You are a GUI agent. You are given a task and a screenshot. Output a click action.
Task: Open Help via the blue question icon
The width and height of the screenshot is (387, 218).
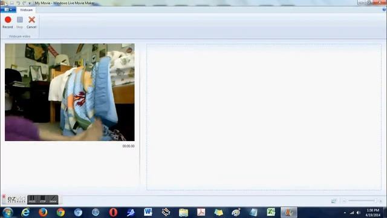[x=384, y=10]
